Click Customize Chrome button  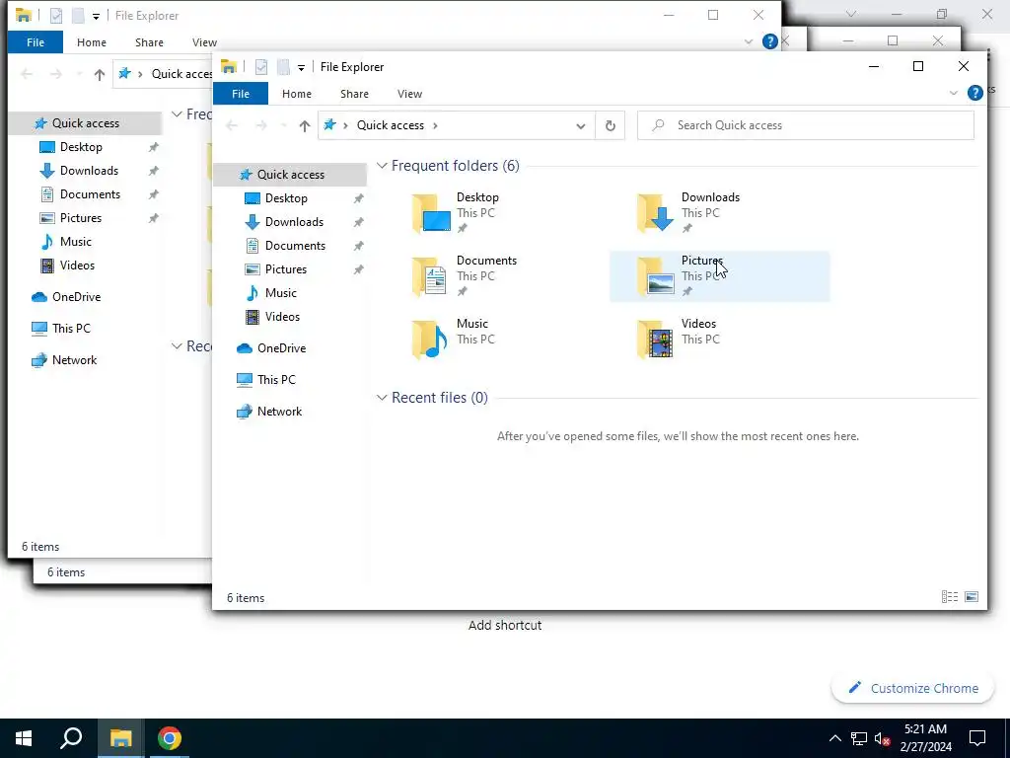913,688
